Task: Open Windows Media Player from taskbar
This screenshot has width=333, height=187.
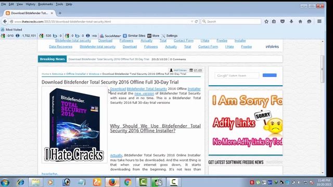Action: point(51,182)
